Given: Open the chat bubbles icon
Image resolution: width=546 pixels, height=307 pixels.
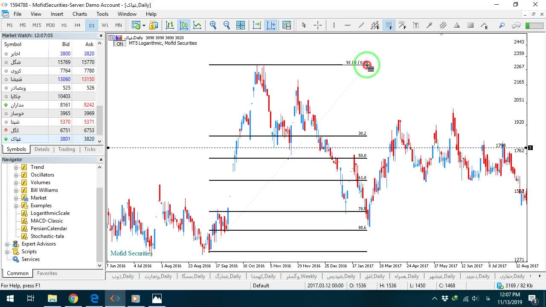Looking at the screenshot, I should [516, 25].
